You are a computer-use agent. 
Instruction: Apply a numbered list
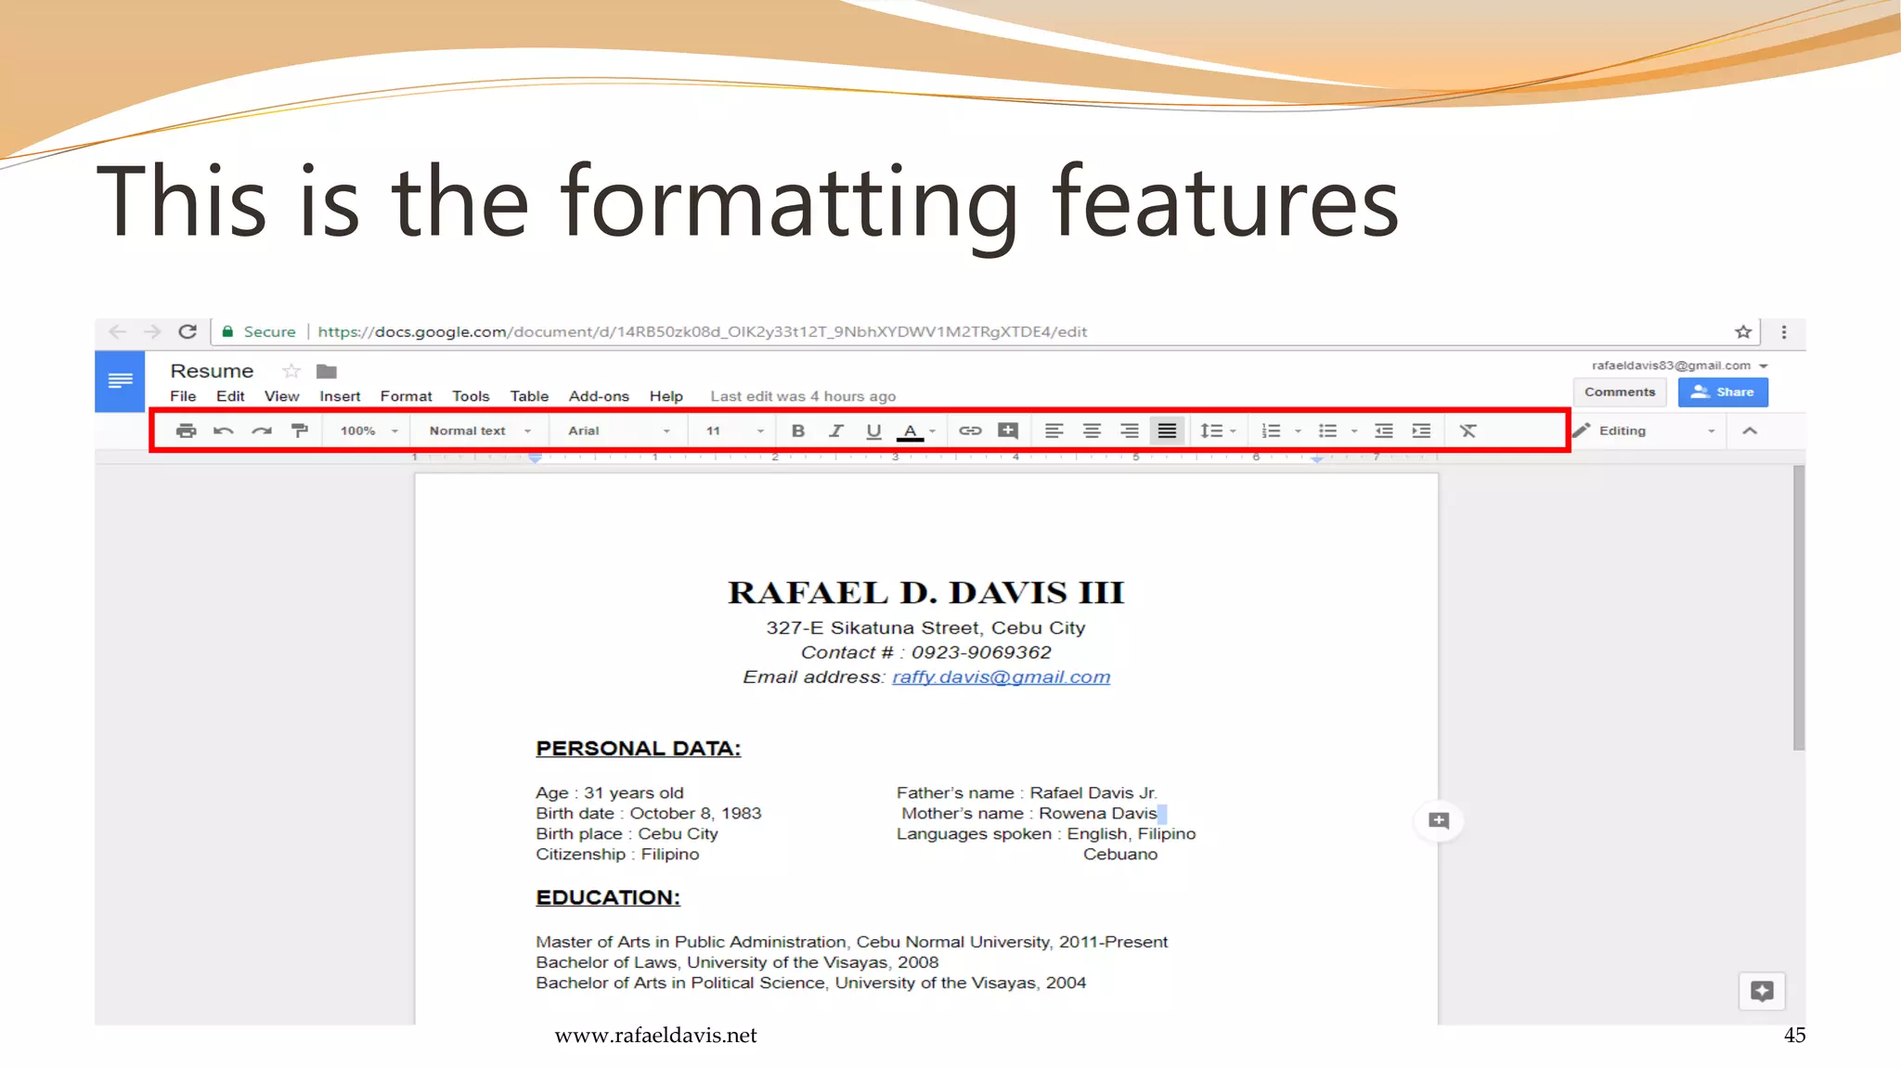(1271, 431)
